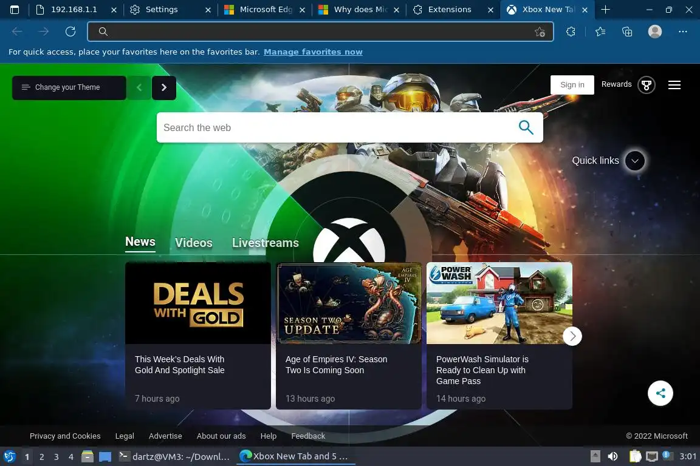Viewport: 700px width, 466px height.
Task: Open a new tab with plus icon
Action: [x=605, y=9]
